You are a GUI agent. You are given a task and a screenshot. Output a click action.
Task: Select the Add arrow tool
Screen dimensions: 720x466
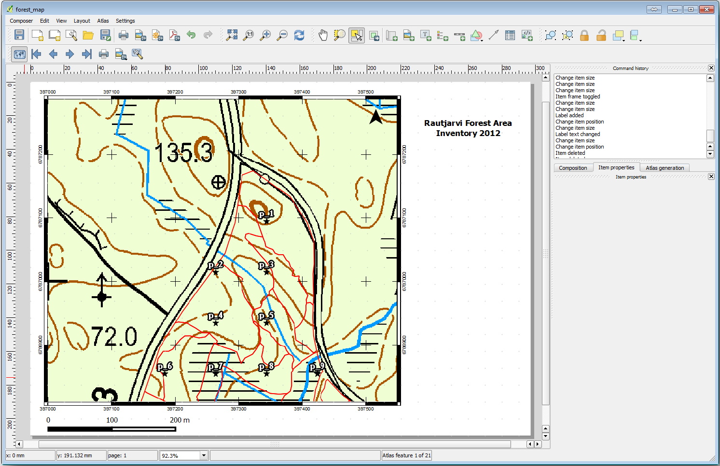coord(493,35)
